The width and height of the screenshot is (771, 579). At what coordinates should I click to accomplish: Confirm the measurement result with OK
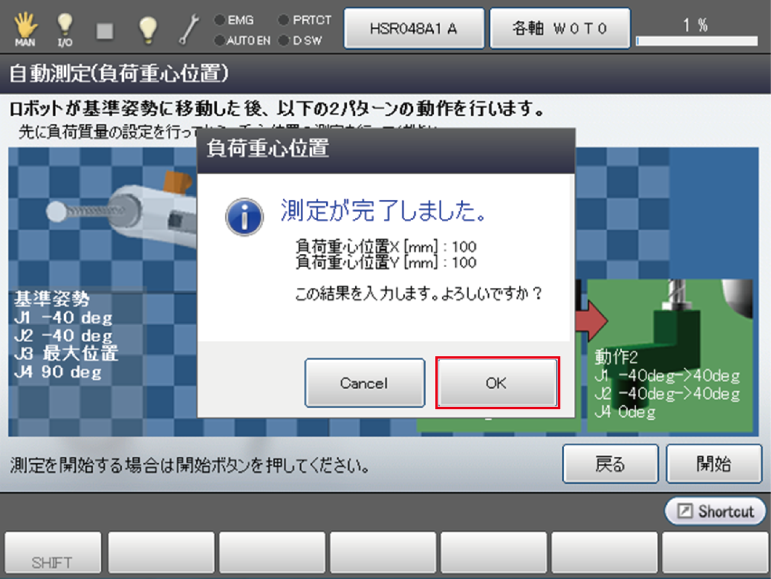[x=497, y=383]
